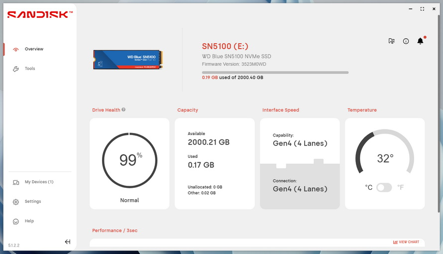Click the Overview wifi-style icon in sidebar

[x=16, y=49]
